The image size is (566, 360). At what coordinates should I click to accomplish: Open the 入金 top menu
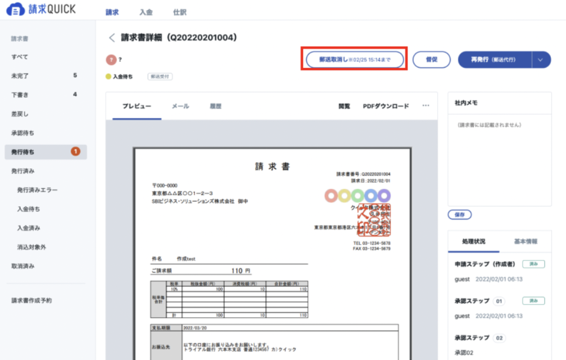coord(146,12)
